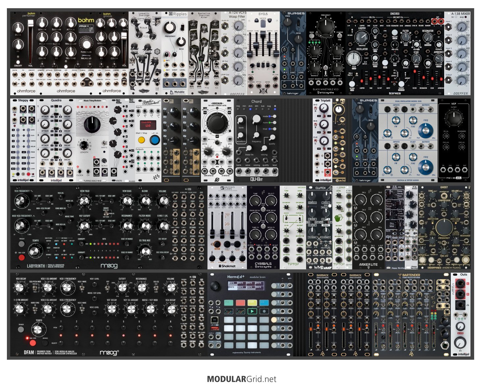Image resolution: width=484 pixels, height=386 pixels.
Task: Click the green play button on Hermod+
Action: coord(252,311)
